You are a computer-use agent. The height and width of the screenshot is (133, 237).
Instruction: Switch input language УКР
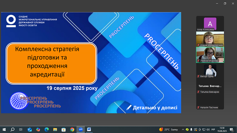213,129
